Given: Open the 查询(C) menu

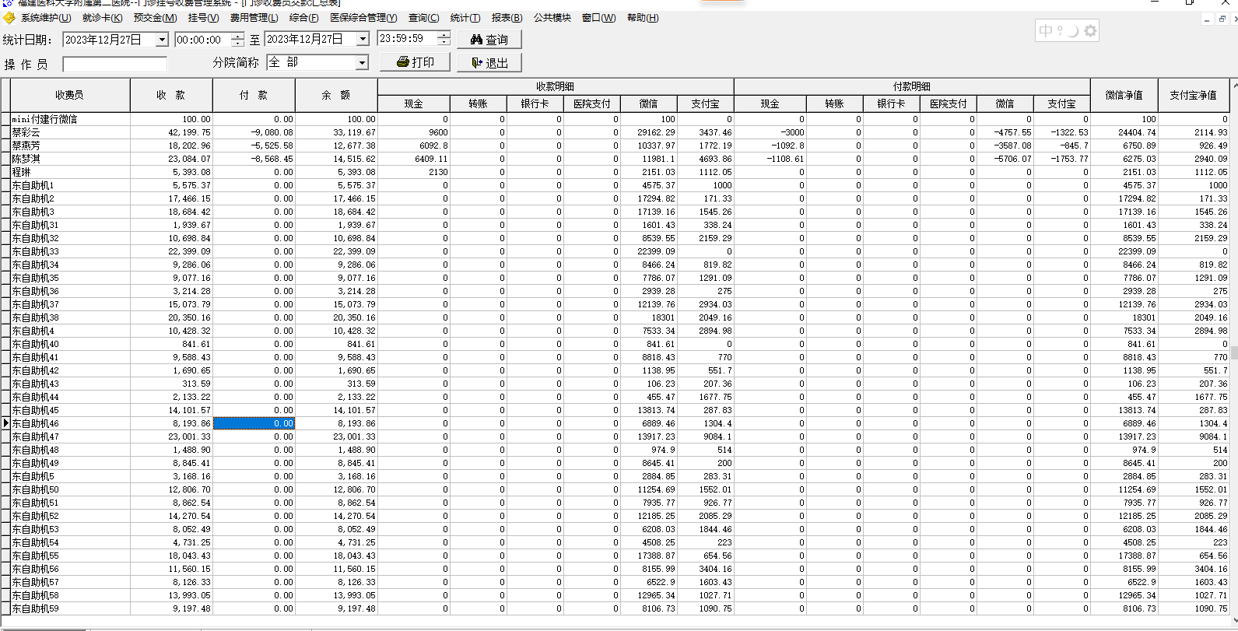Looking at the screenshot, I should pos(424,18).
